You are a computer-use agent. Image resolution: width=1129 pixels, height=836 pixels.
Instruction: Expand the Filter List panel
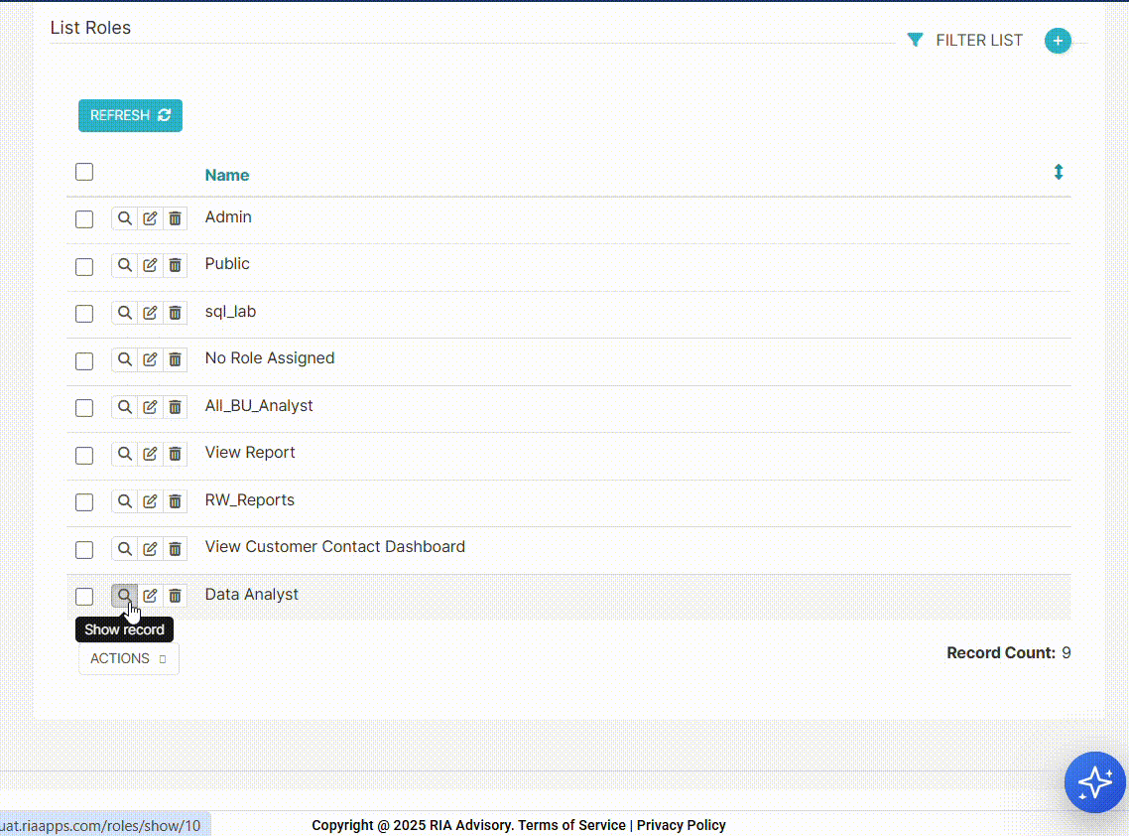(x=965, y=41)
